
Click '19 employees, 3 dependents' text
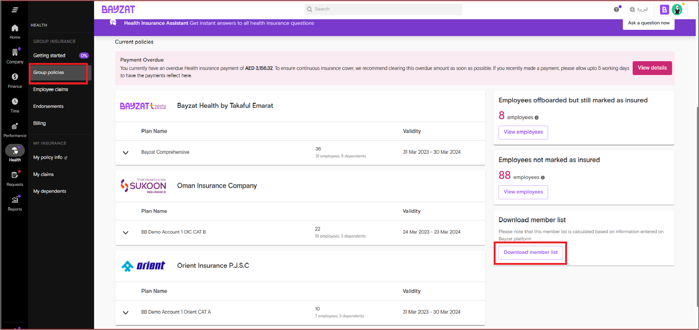(340, 236)
